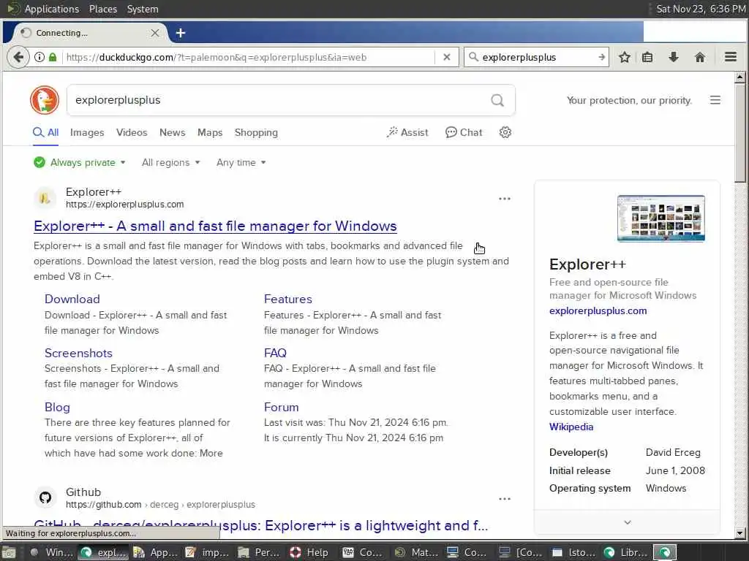Close the Connecting... tab
The width and height of the screenshot is (749, 561).
tap(155, 33)
